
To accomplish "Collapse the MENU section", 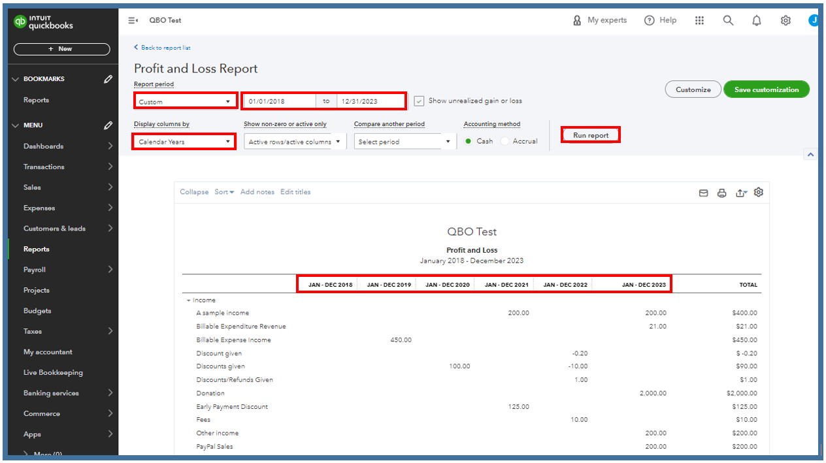I will tap(16, 125).
